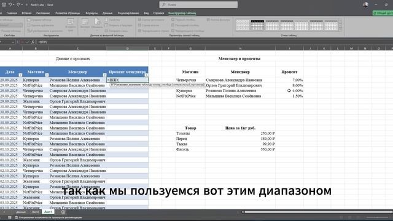Add a new sheet with plus icon
Screen dimensions: 393x221
pyautogui.click(x=63, y=212)
